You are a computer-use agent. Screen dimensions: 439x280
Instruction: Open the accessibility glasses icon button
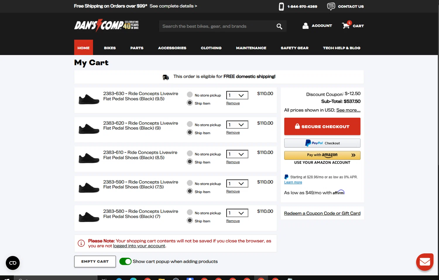pyautogui.click(x=13, y=263)
